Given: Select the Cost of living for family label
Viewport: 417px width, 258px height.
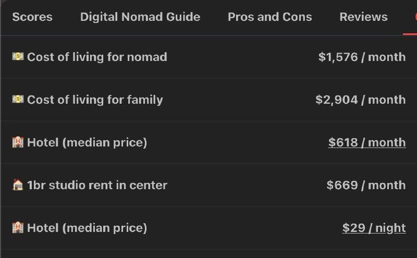Looking at the screenshot, I should [x=95, y=100].
